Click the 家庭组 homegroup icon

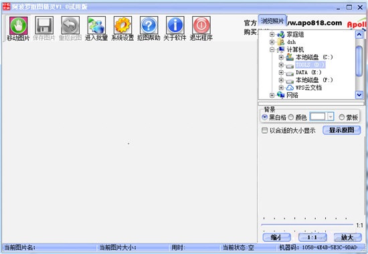tap(281, 35)
